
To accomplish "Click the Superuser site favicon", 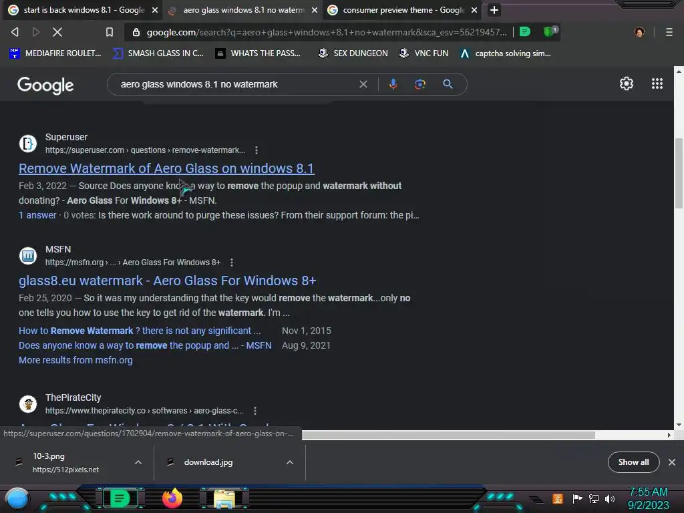I will 28,144.
